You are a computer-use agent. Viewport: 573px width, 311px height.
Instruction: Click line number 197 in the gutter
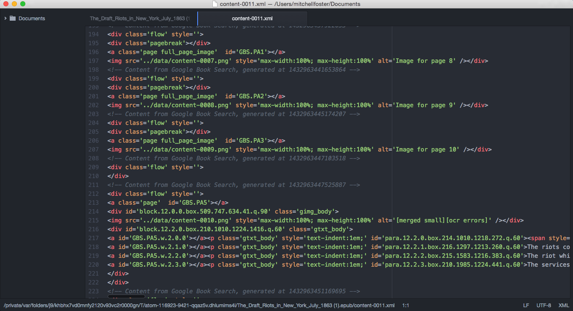94,61
